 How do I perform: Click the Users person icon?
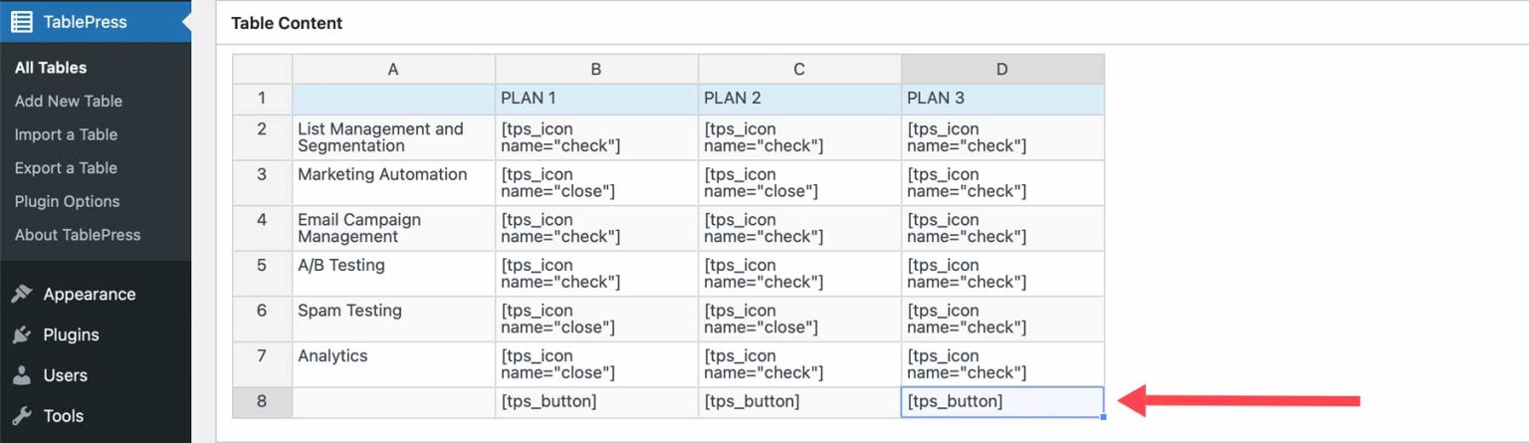(x=21, y=376)
